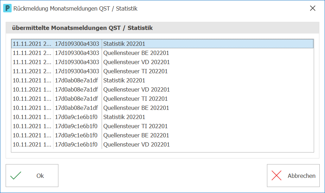Select Statistik 202201 row with ID 17d0ab08e7a1df
This screenshot has height=193, width=325.
162,80
